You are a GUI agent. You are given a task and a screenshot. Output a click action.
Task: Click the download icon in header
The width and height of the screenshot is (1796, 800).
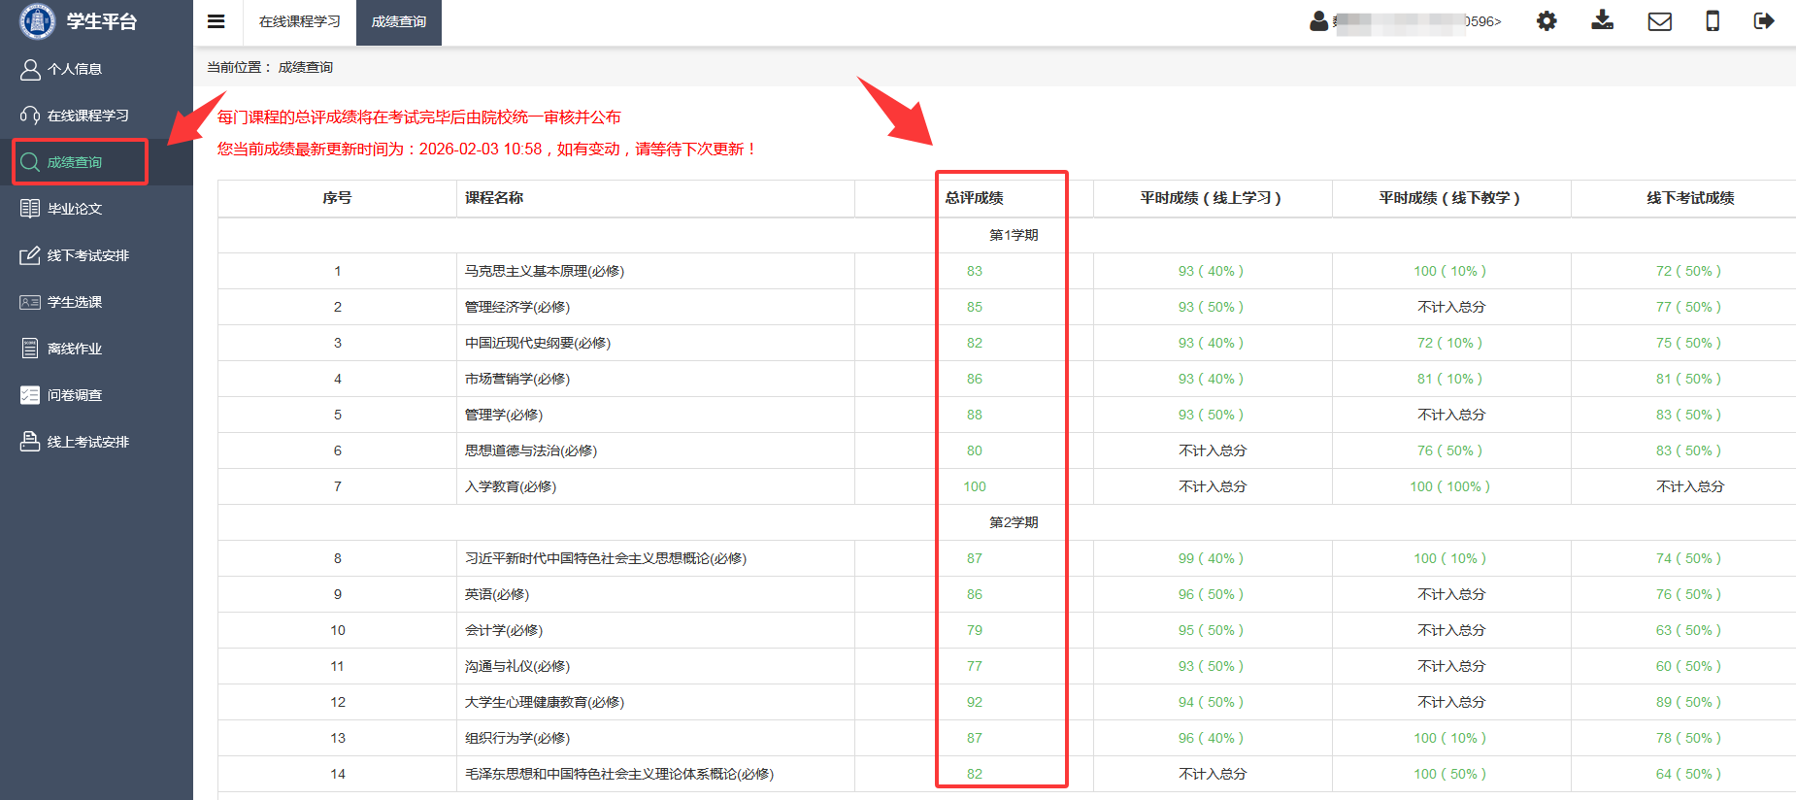[1602, 21]
